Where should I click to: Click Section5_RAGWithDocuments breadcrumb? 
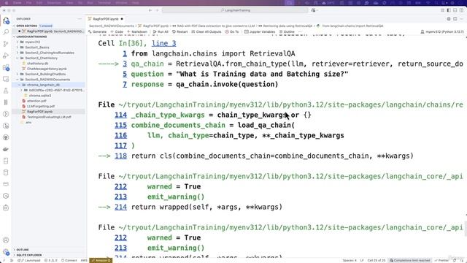tap(112, 26)
